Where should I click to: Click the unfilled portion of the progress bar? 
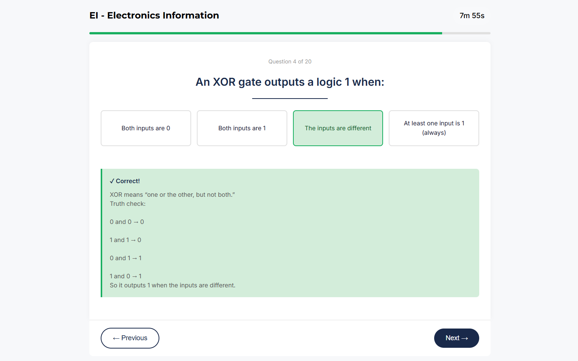tap(466, 33)
